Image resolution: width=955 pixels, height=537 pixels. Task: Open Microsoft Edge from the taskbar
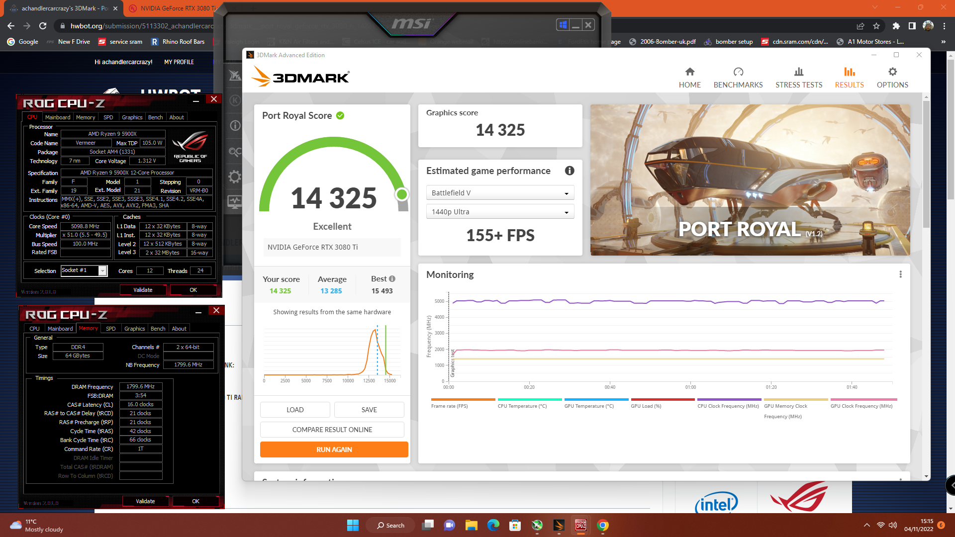coord(493,525)
